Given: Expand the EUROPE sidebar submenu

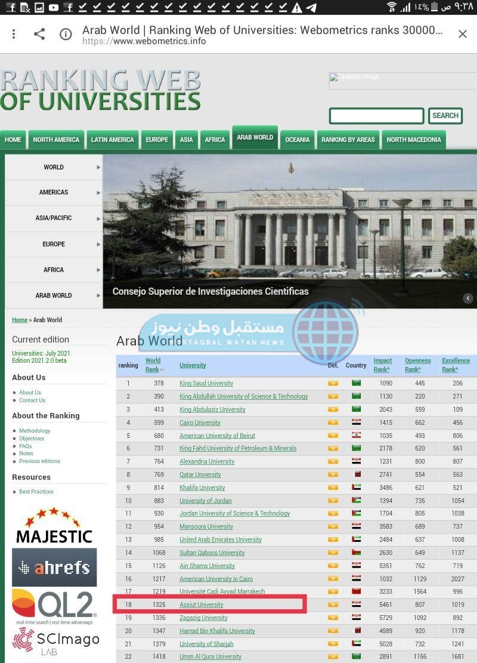Looking at the screenshot, I should tap(54, 244).
